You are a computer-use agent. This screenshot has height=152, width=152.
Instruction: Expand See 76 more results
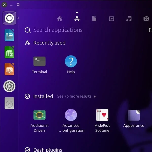(x=76, y=96)
